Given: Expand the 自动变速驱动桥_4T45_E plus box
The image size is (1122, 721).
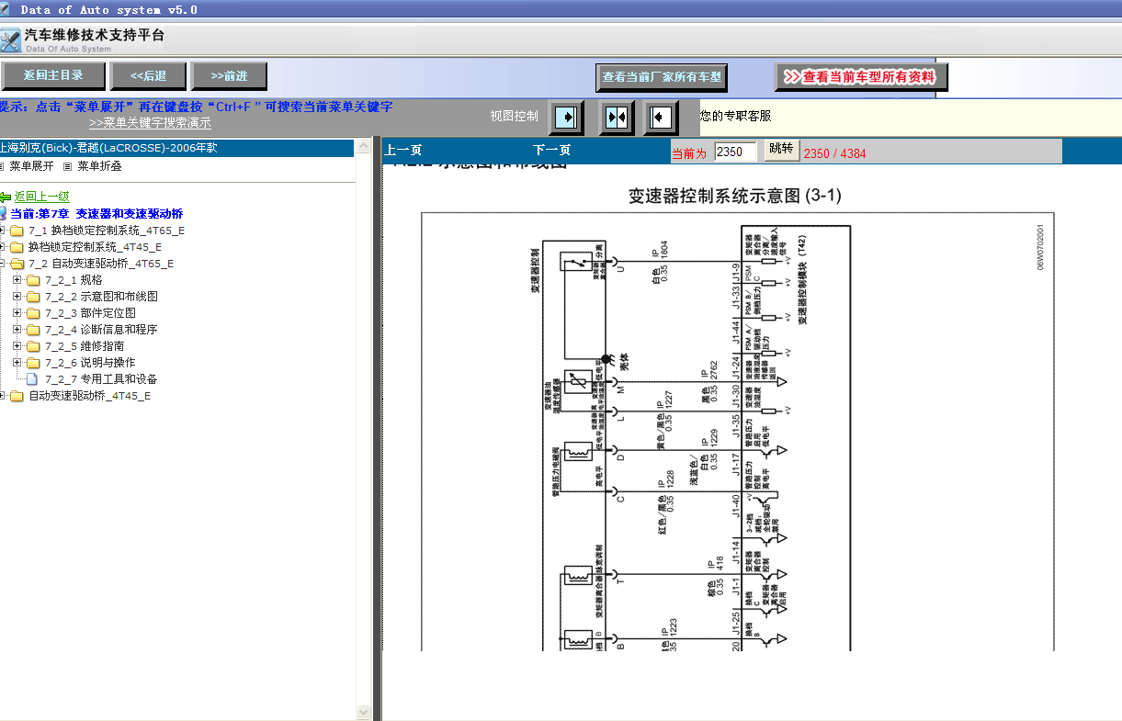Looking at the screenshot, I should [x=3, y=396].
